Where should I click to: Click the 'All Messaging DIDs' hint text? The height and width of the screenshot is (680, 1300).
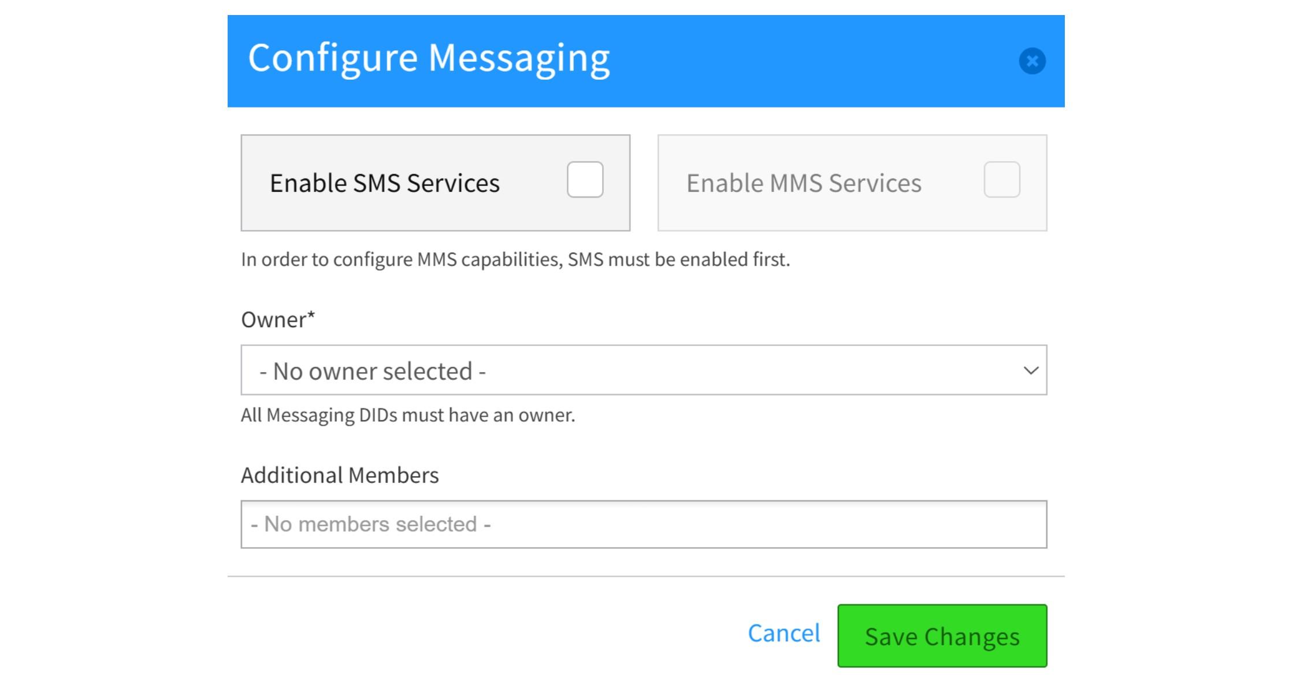[408, 415]
